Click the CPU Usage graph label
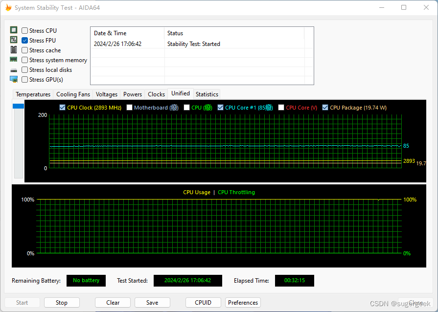 click(x=197, y=192)
